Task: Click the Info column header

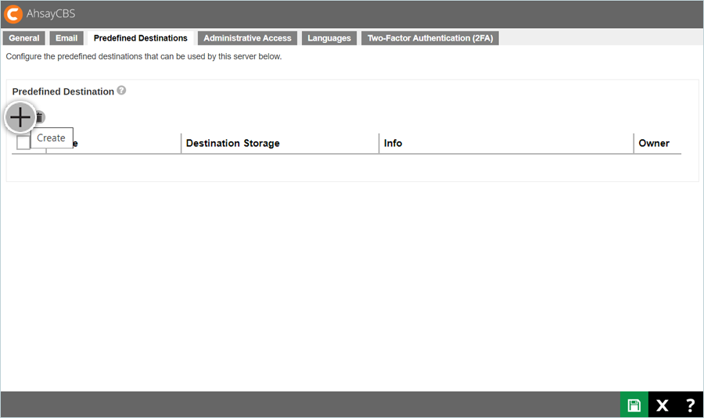Action: pos(393,143)
